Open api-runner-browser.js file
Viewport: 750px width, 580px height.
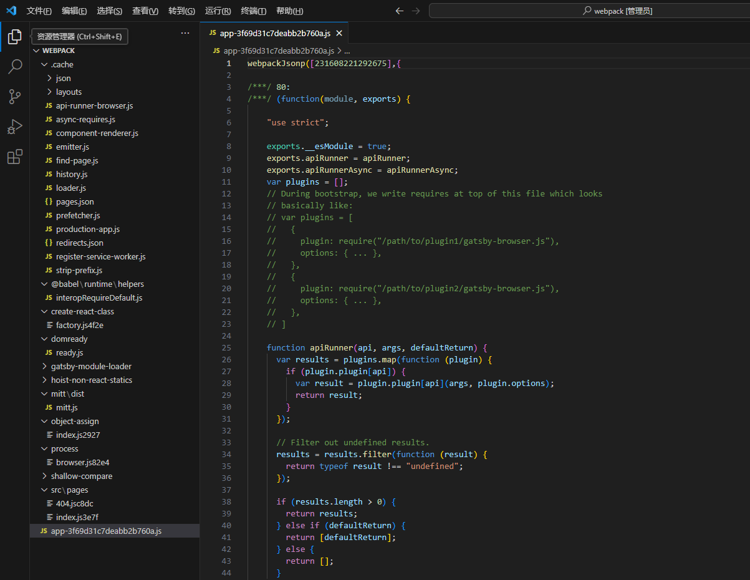(x=115, y=105)
